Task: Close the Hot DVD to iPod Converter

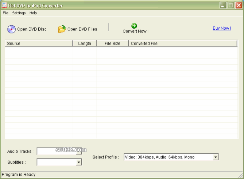Action: click(239, 5)
